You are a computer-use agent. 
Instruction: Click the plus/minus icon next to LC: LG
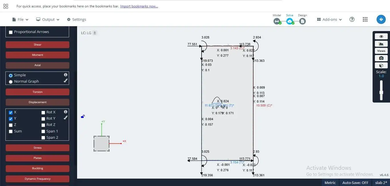95,33
